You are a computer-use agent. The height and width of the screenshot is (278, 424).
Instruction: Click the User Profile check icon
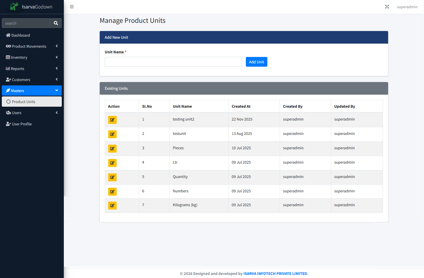[x=8, y=124]
